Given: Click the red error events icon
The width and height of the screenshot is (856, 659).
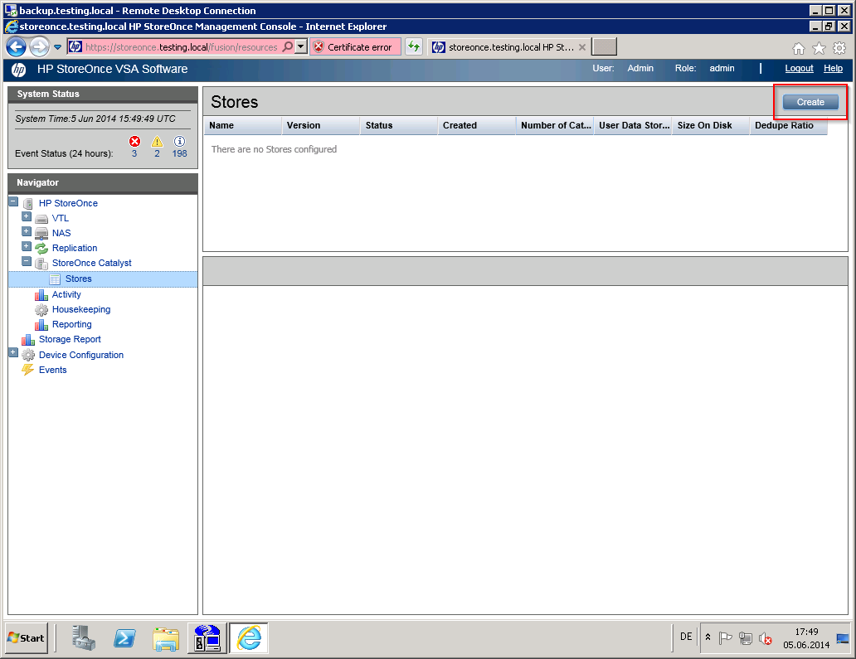Looking at the screenshot, I should point(135,141).
